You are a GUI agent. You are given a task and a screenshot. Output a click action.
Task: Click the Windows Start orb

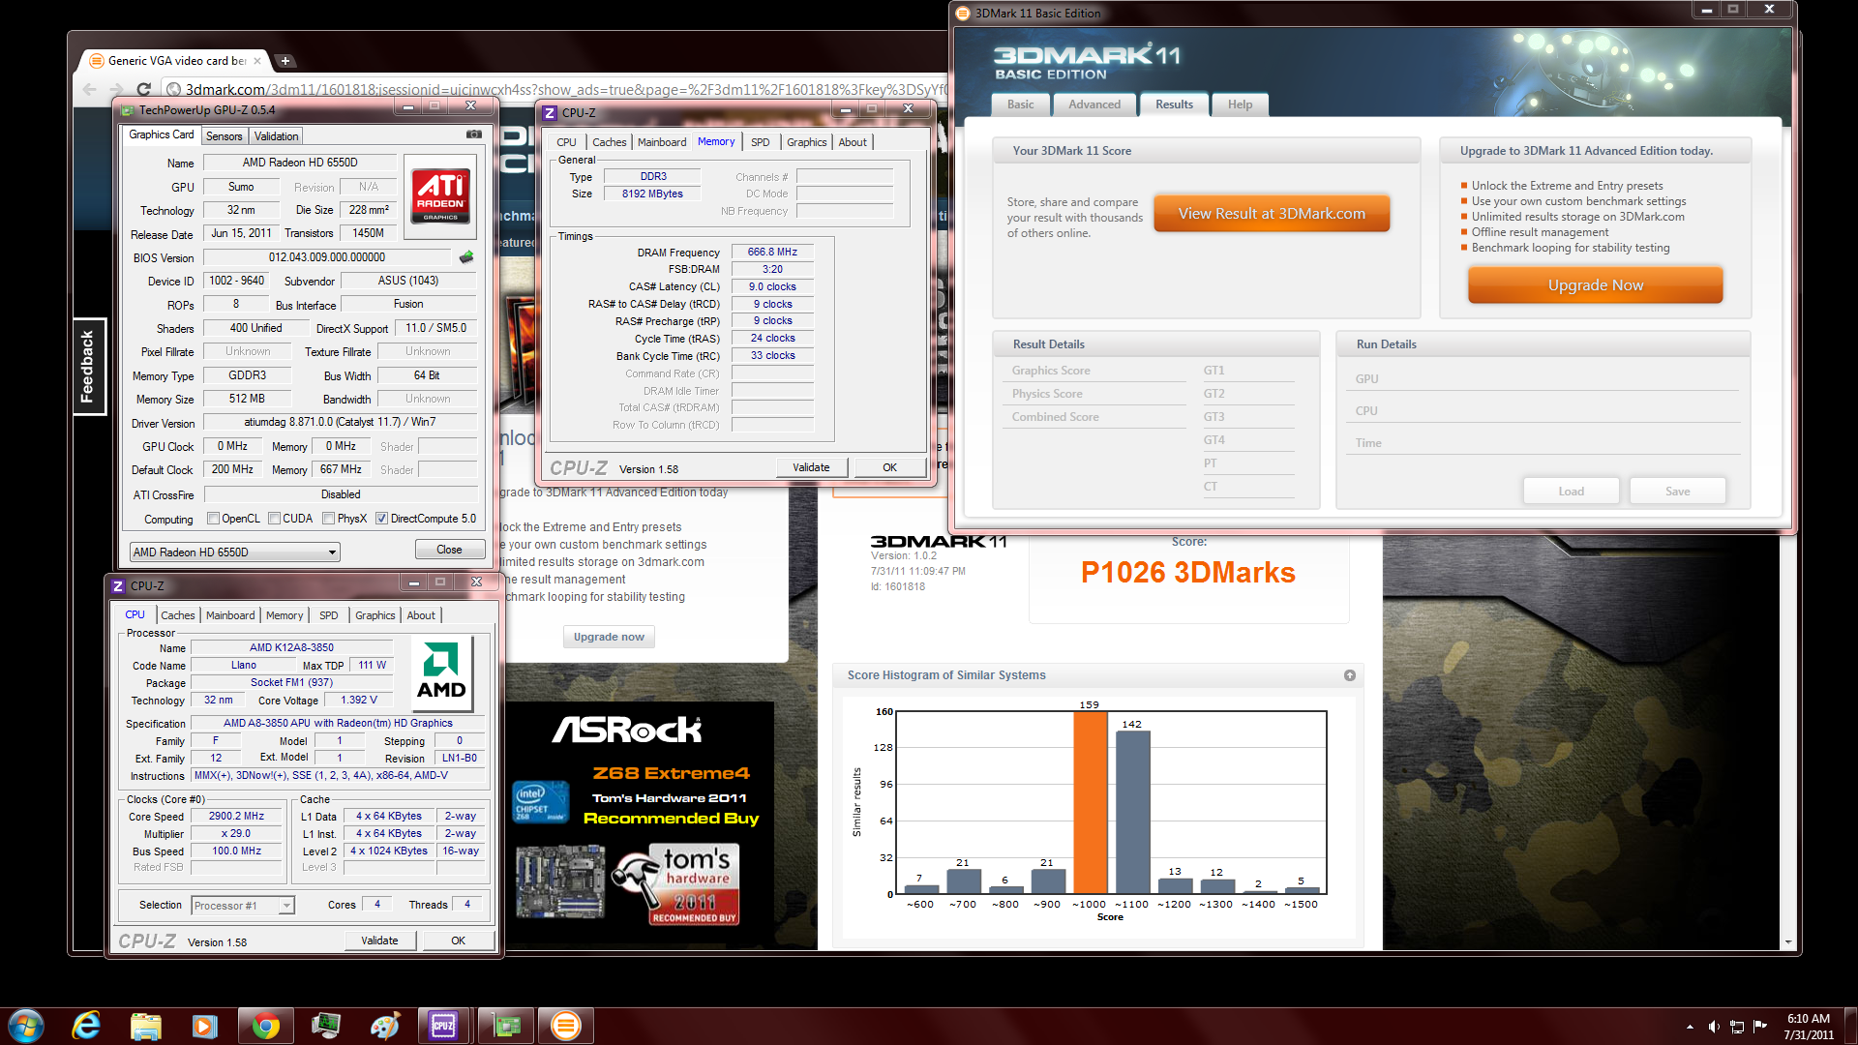(26, 1026)
